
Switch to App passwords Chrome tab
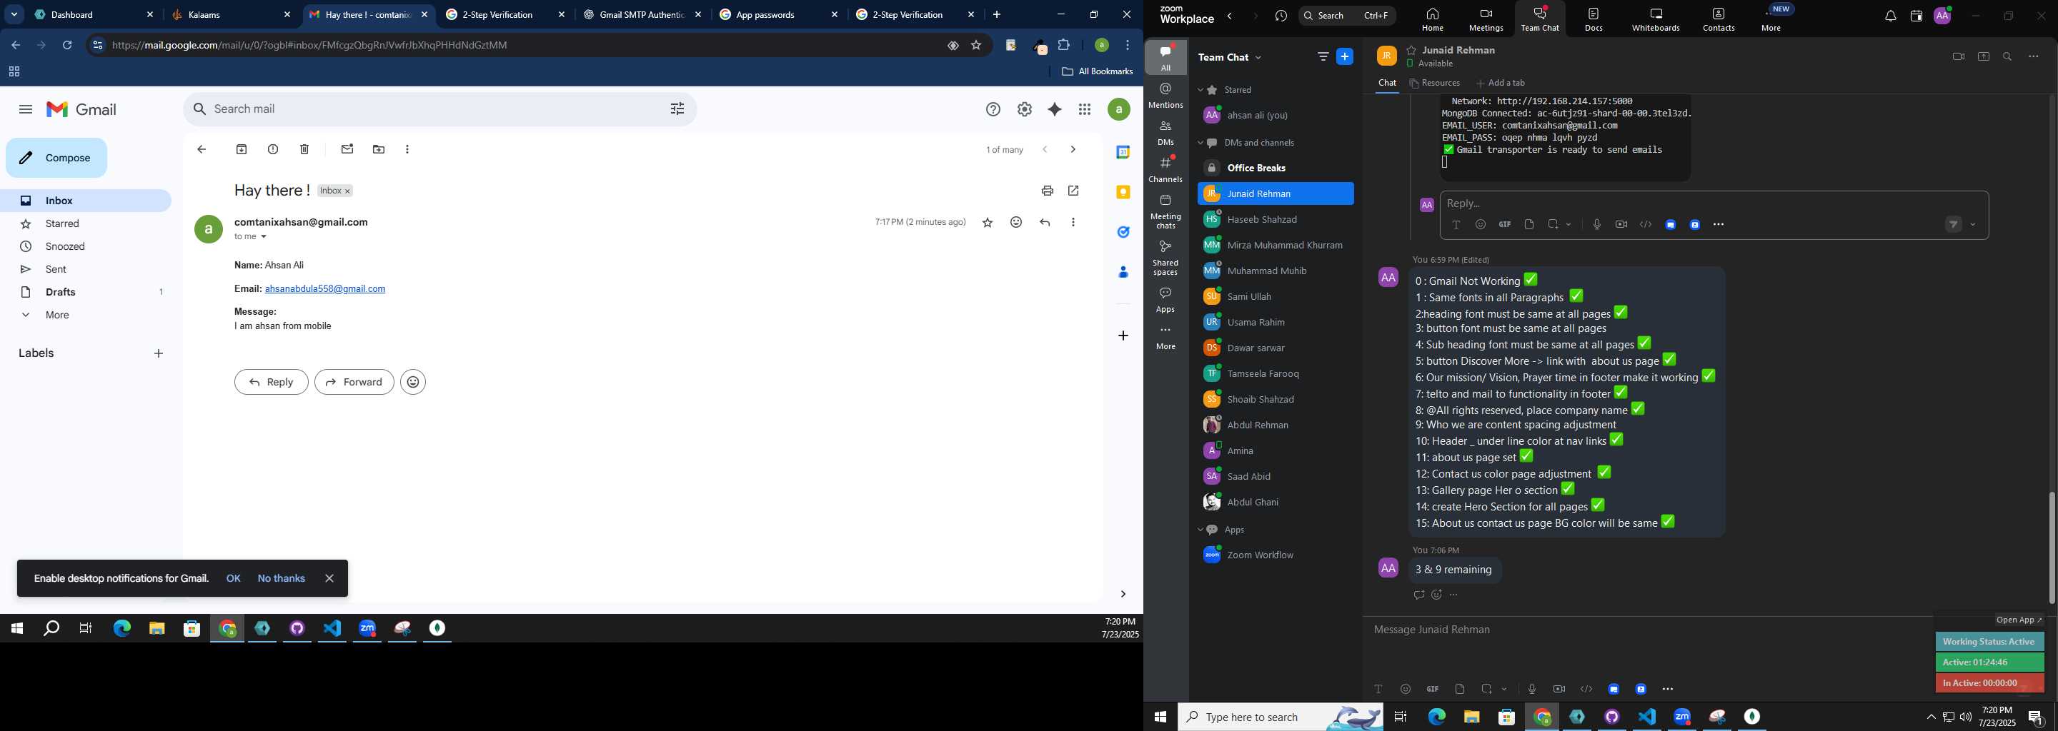coord(778,14)
